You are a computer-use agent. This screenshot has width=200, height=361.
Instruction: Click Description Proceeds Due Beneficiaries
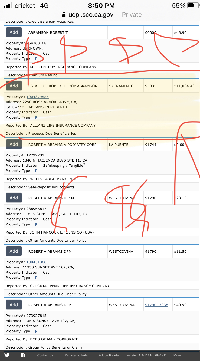click(41, 133)
